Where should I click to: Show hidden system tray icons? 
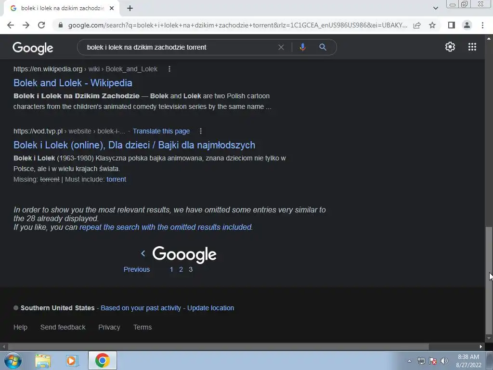409,361
